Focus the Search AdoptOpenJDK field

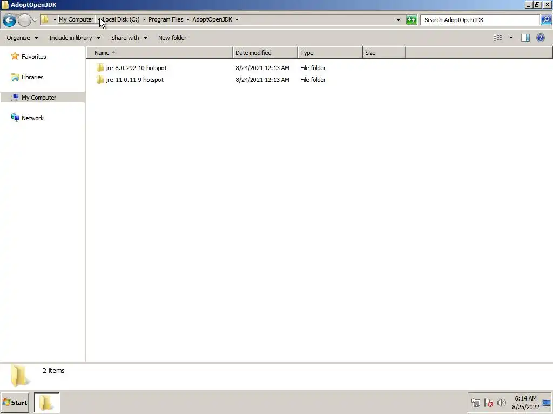click(x=480, y=20)
